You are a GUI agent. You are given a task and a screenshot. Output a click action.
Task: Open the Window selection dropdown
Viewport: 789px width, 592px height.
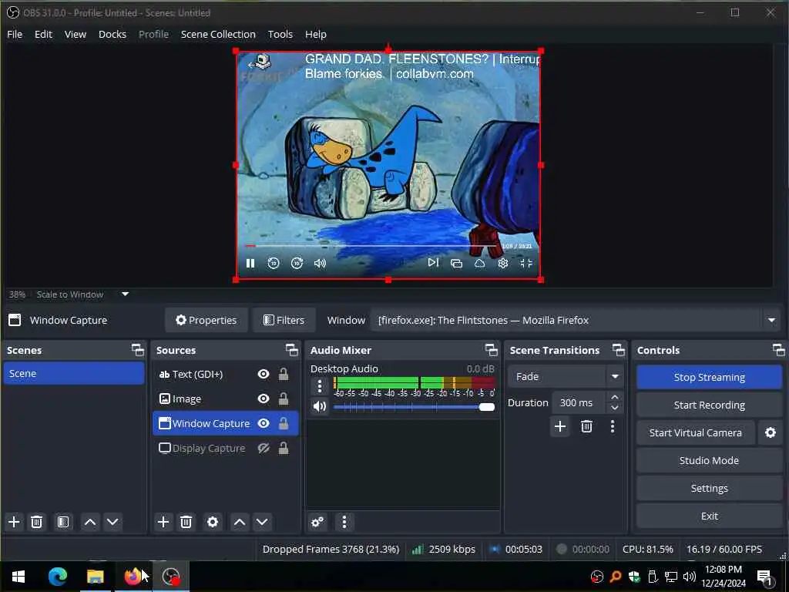pyautogui.click(x=576, y=320)
